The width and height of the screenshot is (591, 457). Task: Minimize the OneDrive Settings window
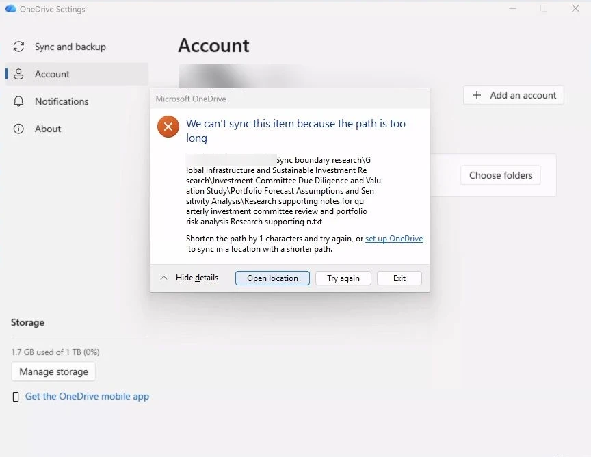click(x=512, y=8)
